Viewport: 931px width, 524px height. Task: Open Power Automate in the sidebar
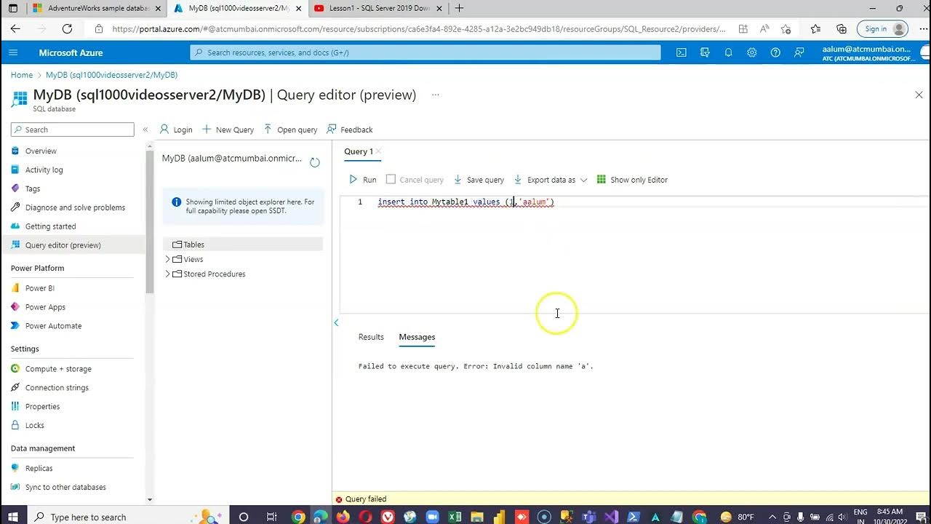(x=53, y=326)
